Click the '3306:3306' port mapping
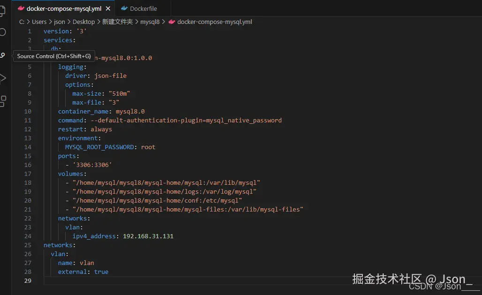The height and width of the screenshot is (295, 482). [x=92, y=165]
